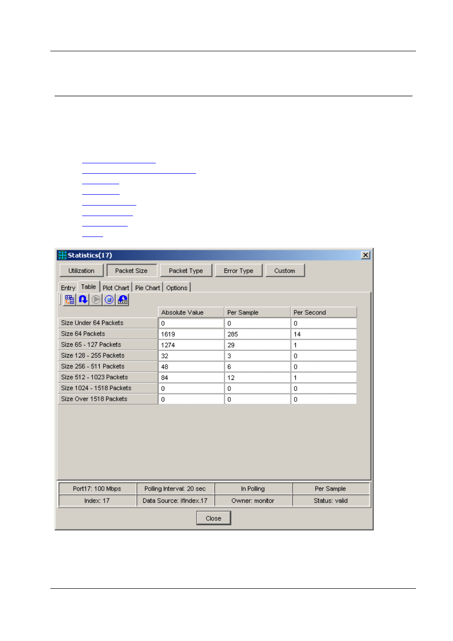Click the Per Sample status field at bottom
Screen dimensions: 453x641
pyautogui.click(x=331, y=489)
